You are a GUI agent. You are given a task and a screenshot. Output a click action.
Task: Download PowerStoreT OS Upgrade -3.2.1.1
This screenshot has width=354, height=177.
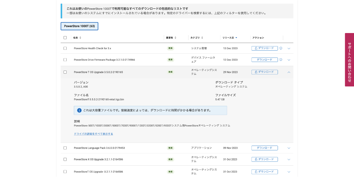265,171
